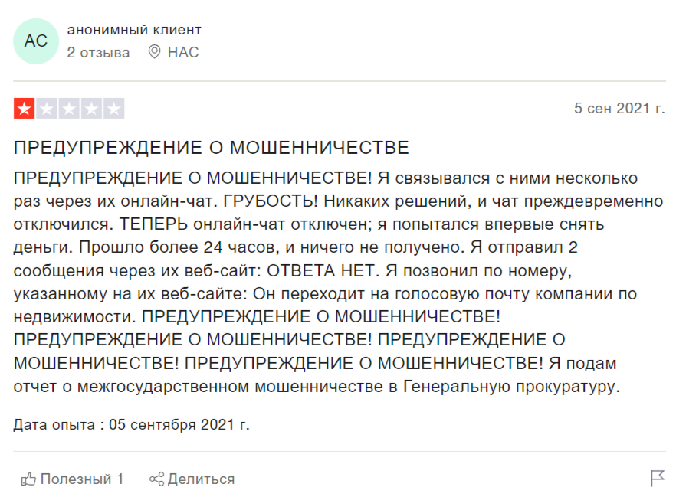This screenshot has width=676, height=497.
Task: Click the thumbs-up icon beside Полезный
Action: pos(29,479)
